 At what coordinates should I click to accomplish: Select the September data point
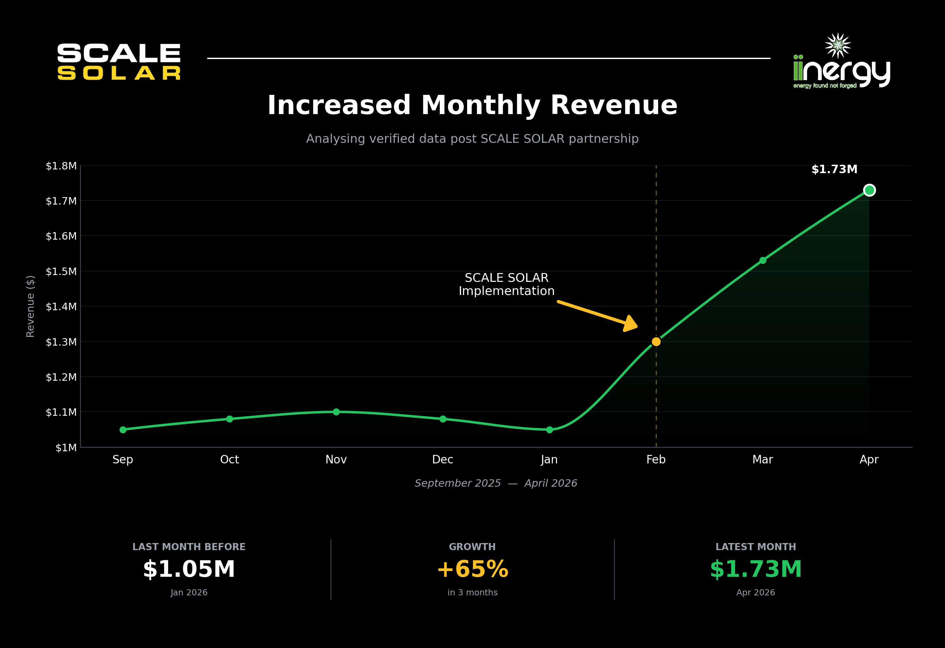(123, 430)
